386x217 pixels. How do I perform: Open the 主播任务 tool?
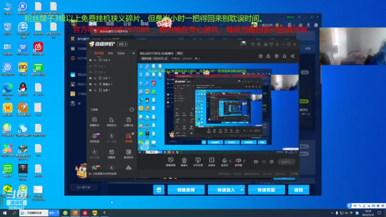[x=128, y=122]
